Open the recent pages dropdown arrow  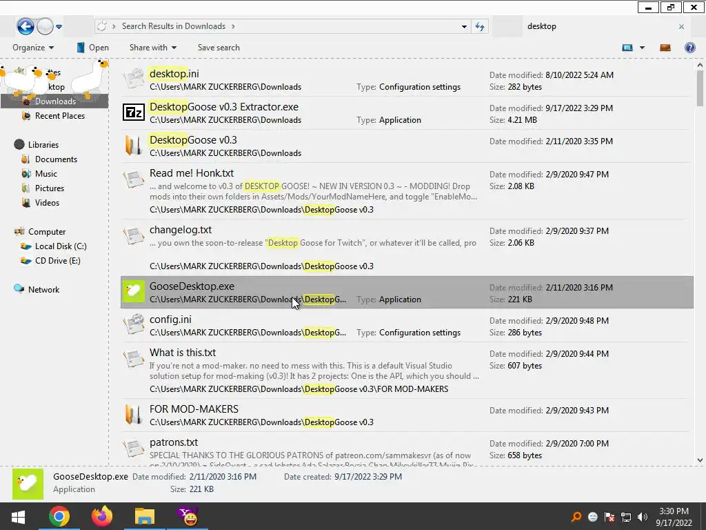pos(59,27)
